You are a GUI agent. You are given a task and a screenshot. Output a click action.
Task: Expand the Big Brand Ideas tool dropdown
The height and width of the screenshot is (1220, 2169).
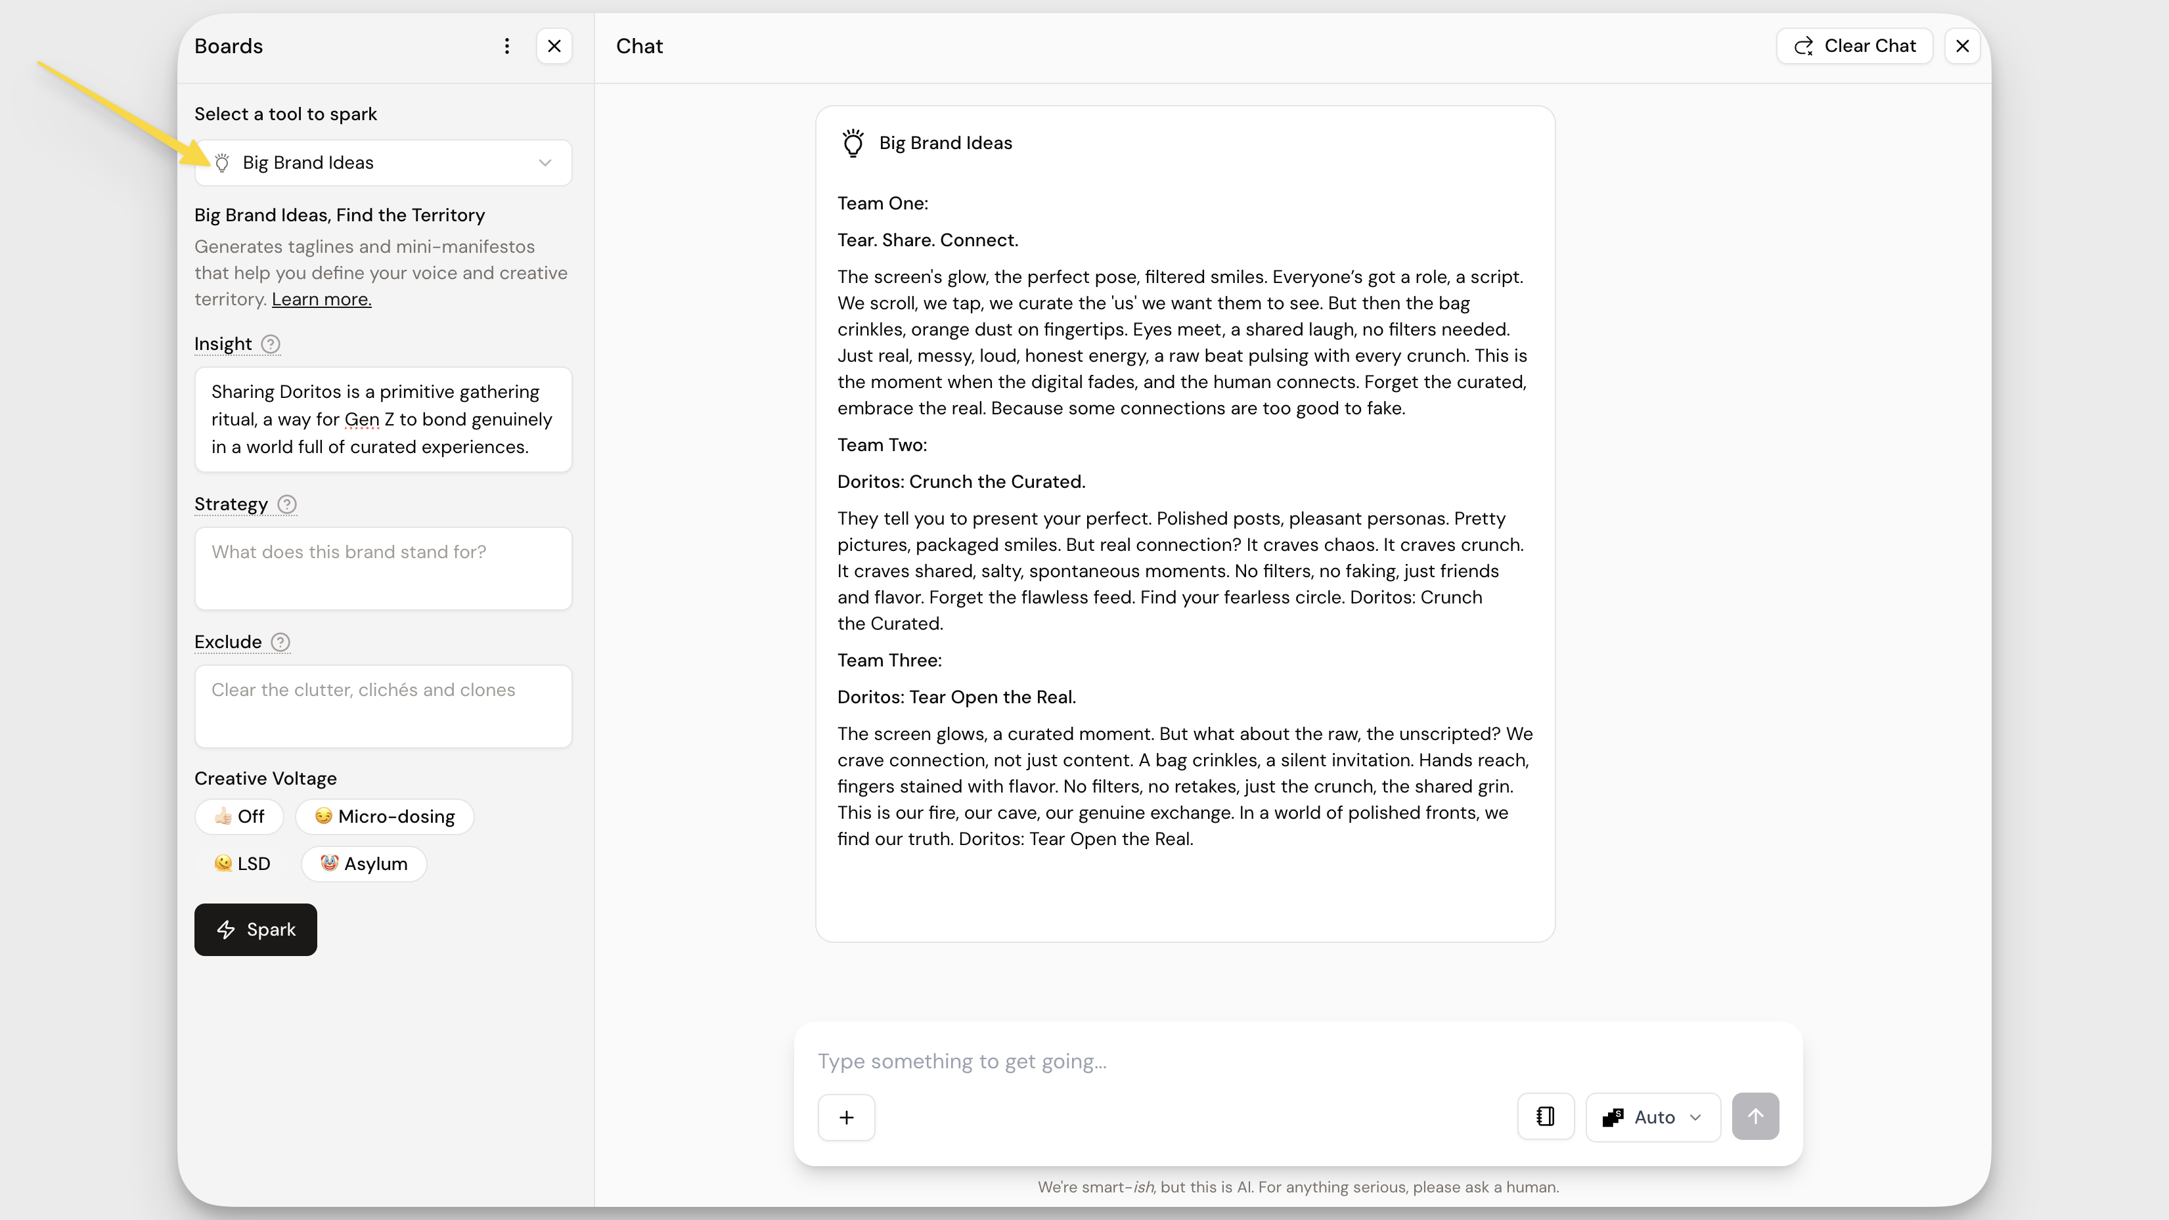point(383,162)
